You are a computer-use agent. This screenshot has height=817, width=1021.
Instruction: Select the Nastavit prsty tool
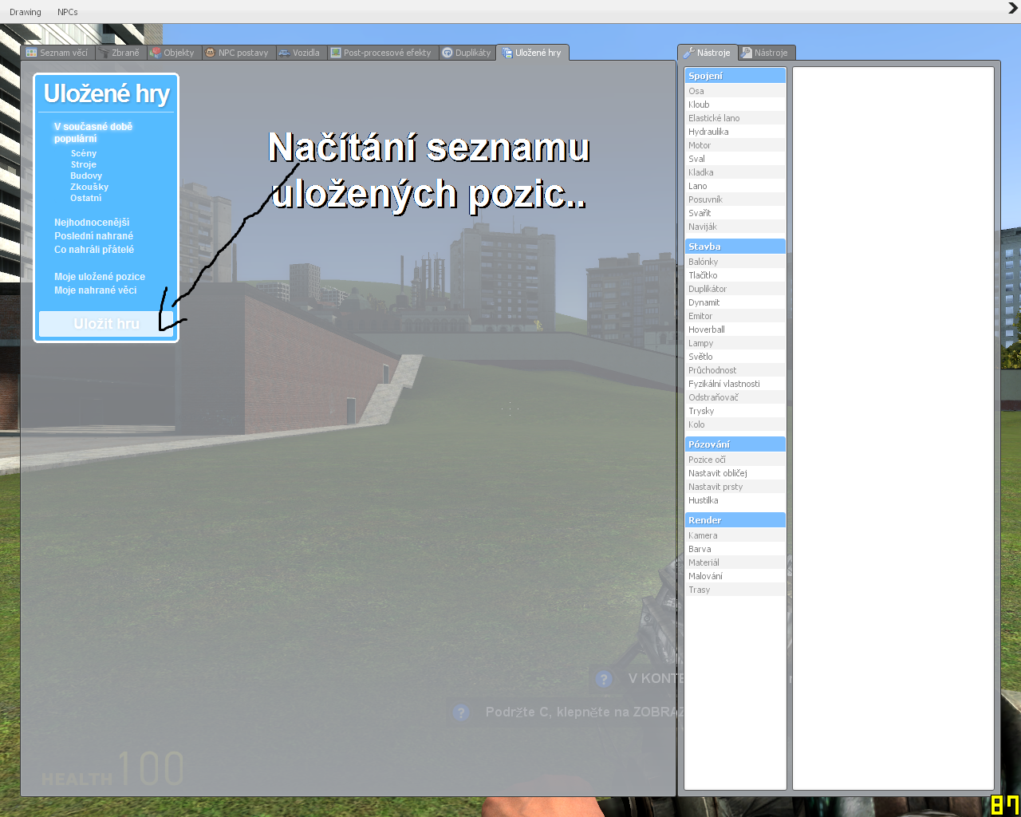735,487
